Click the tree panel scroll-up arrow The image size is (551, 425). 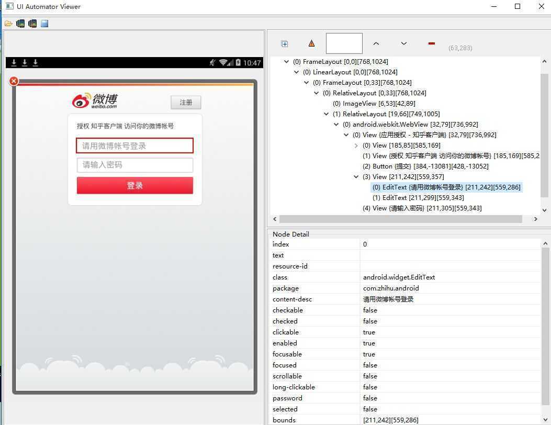coord(544,61)
